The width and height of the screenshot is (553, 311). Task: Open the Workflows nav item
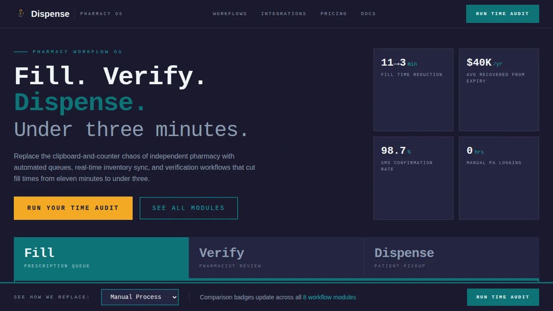click(230, 14)
